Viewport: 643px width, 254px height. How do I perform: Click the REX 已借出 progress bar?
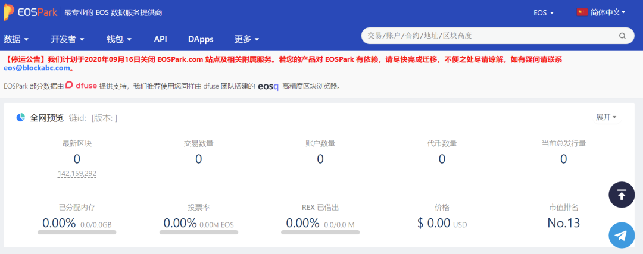click(320, 232)
